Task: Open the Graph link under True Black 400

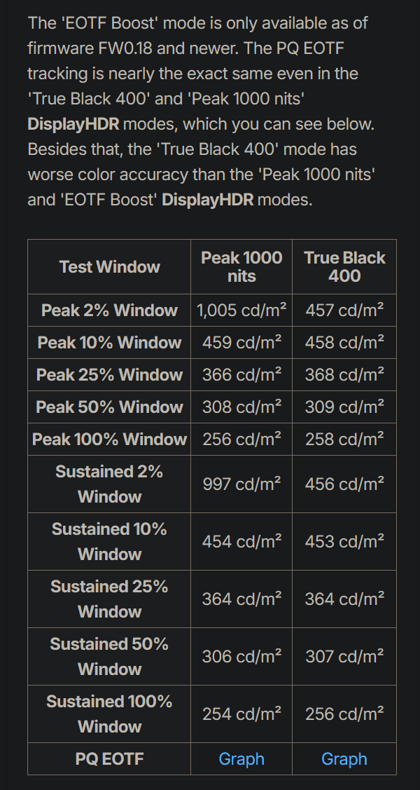Action: 344,759
